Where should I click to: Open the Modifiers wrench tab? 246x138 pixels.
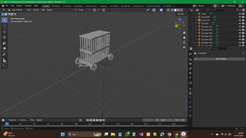190,93
